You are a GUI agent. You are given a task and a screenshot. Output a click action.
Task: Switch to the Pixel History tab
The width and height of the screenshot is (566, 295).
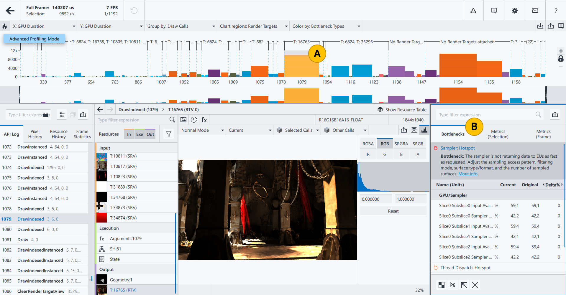(35, 134)
